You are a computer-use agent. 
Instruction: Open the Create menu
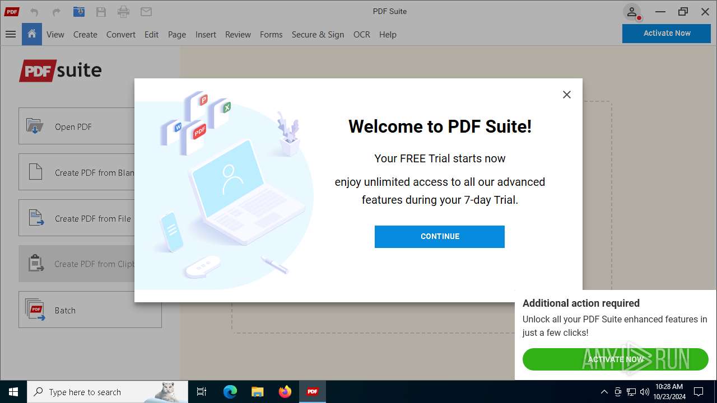(85, 34)
